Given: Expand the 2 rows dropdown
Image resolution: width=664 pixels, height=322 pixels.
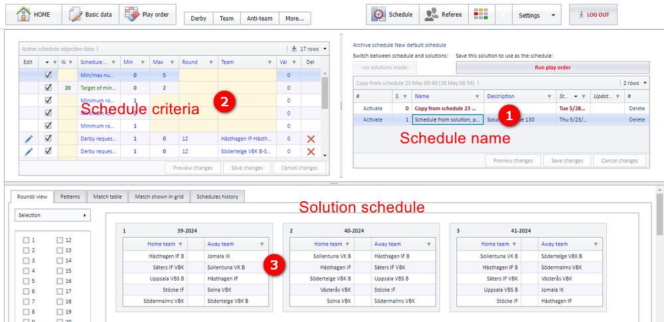Looking at the screenshot, I should pyautogui.click(x=645, y=83).
